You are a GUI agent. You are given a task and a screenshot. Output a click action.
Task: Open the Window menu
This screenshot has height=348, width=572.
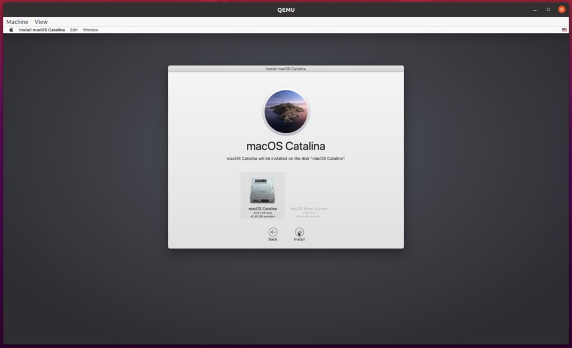(90, 30)
